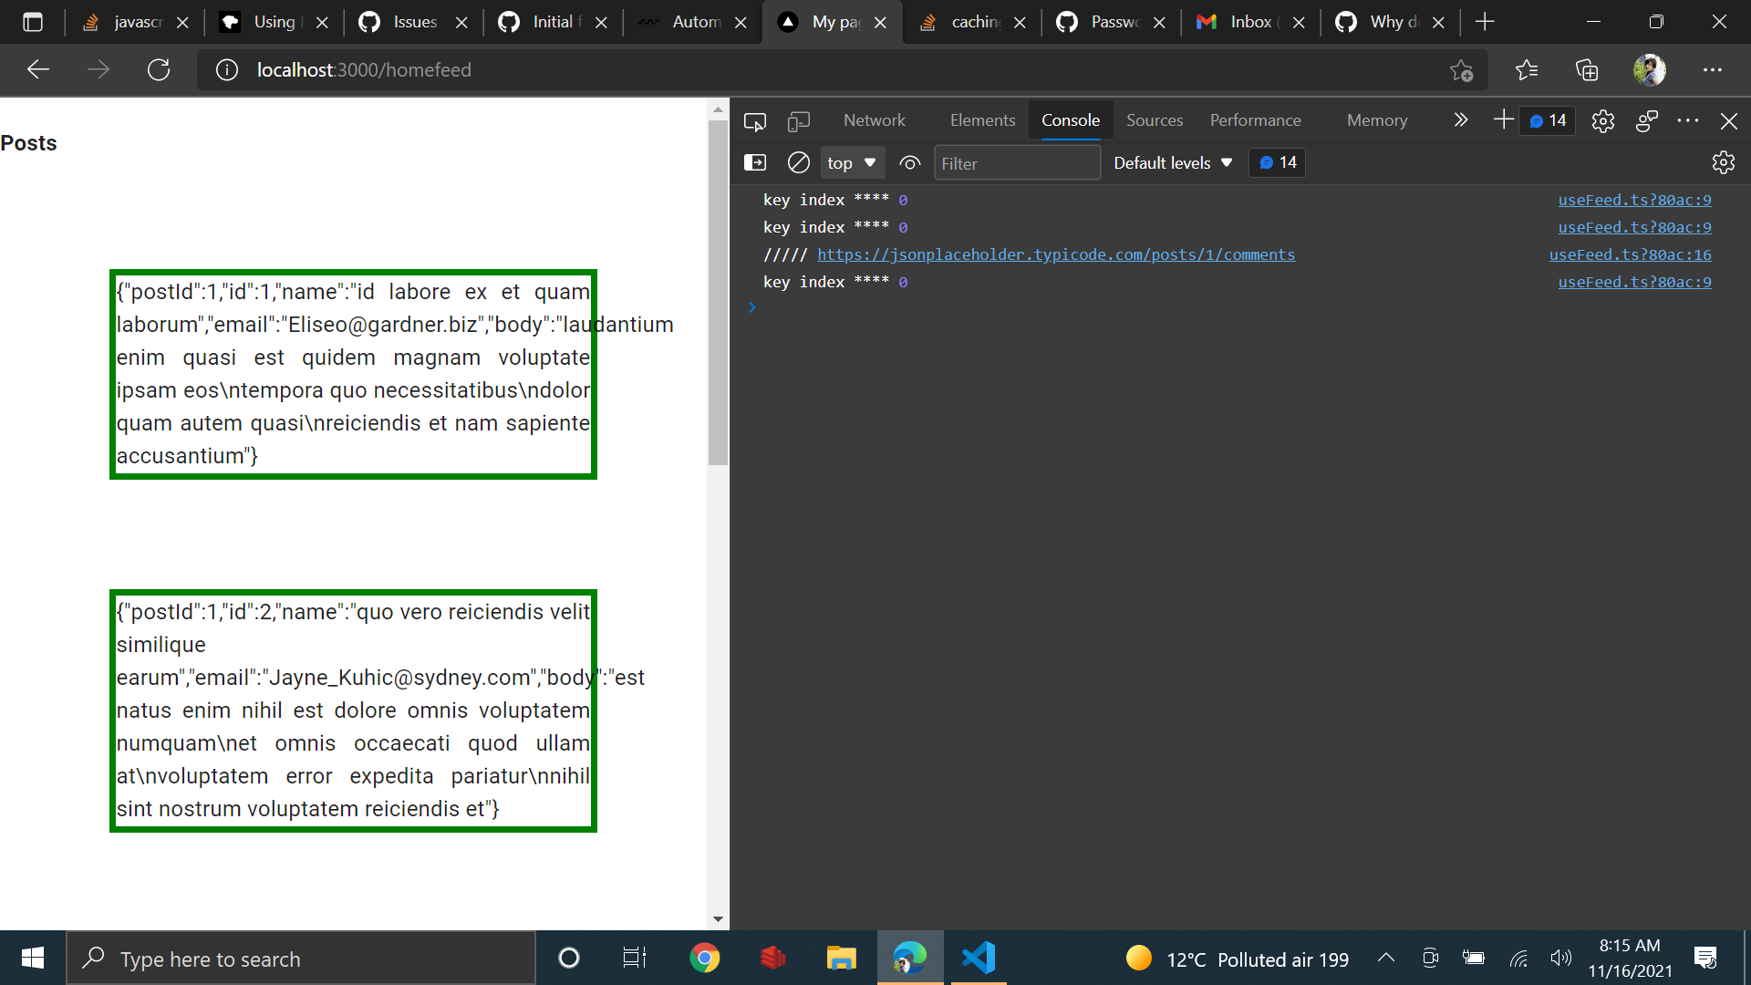
Task: Toggle device emulation mode icon
Action: click(x=799, y=120)
